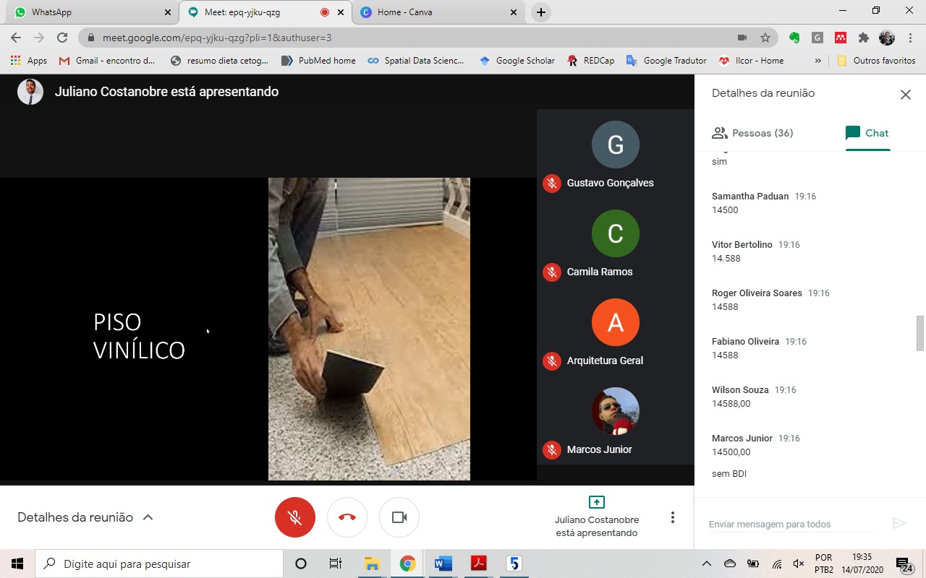Viewport: 926px width, 578px height.
Task: Open Adobe Acrobat from the taskbar
Action: (478, 564)
